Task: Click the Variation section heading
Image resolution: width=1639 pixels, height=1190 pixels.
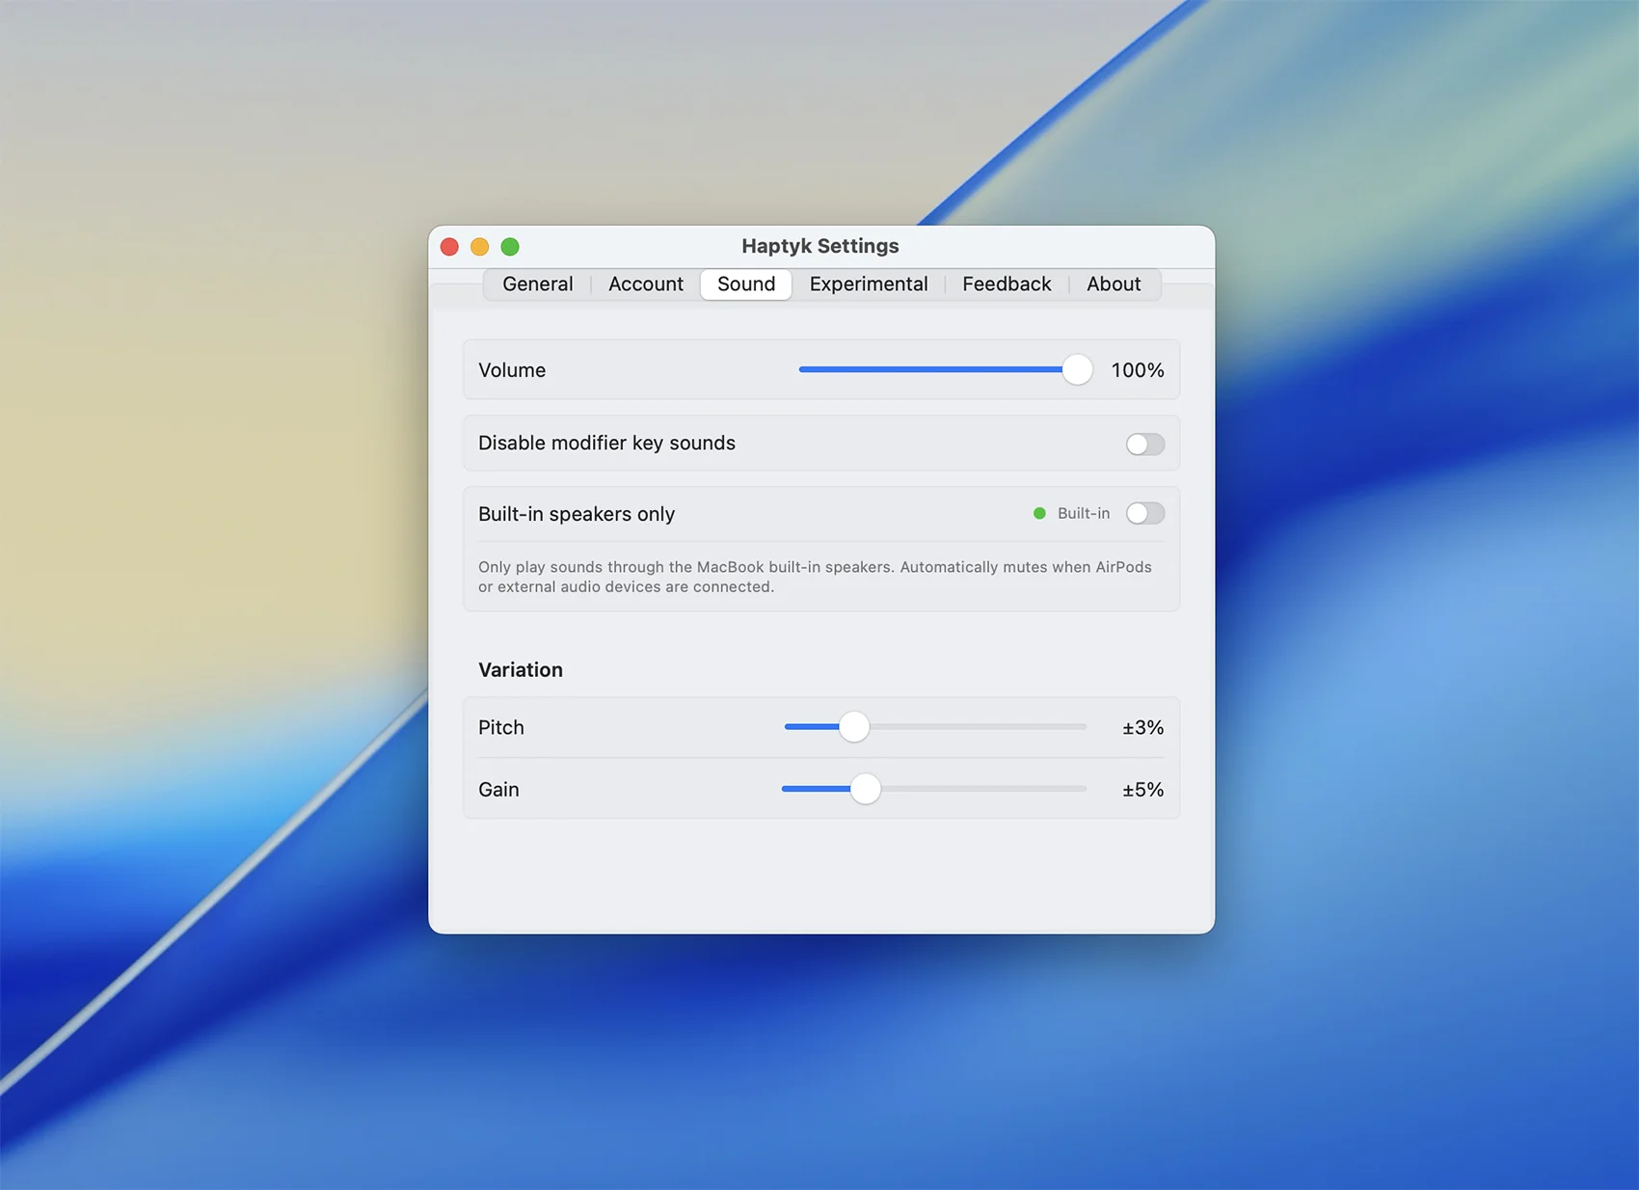Action: click(x=520, y=669)
